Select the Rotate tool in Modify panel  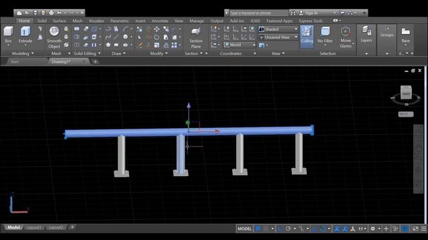click(x=156, y=37)
